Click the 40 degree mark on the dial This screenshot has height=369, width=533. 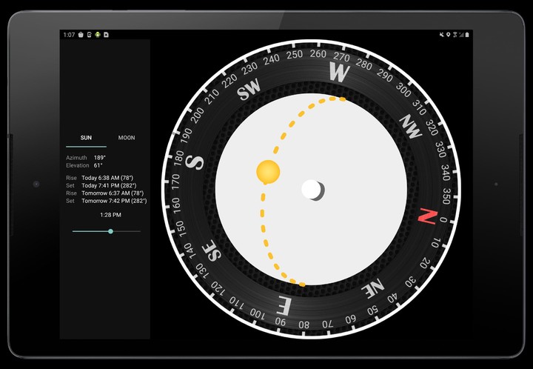point(392,299)
